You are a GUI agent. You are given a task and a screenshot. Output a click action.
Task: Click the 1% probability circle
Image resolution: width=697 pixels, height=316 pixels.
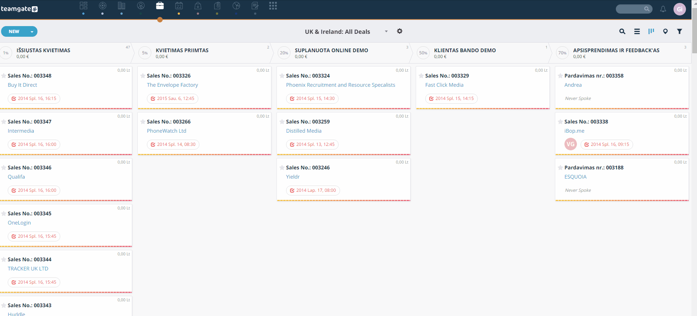click(x=6, y=53)
